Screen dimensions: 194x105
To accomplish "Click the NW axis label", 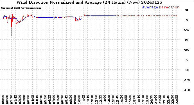I will tap(187, 30).
